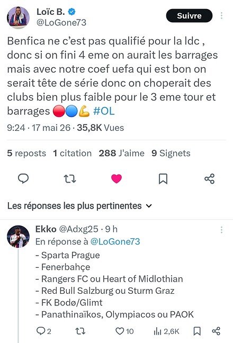This screenshot has width=233, height=343.
Task: Open Ekko's profile avatar
Action: point(18,236)
